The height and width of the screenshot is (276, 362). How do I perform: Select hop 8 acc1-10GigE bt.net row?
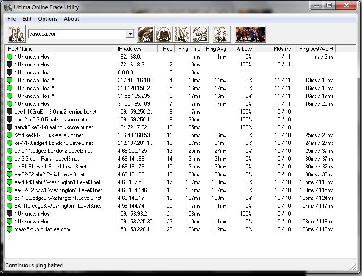tap(170, 112)
